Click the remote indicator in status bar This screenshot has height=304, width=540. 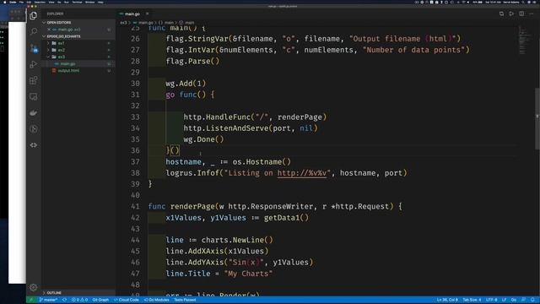coord(31,300)
